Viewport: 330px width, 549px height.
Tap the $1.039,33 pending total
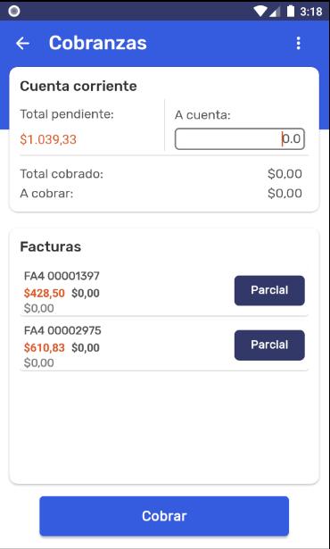click(x=48, y=139)
